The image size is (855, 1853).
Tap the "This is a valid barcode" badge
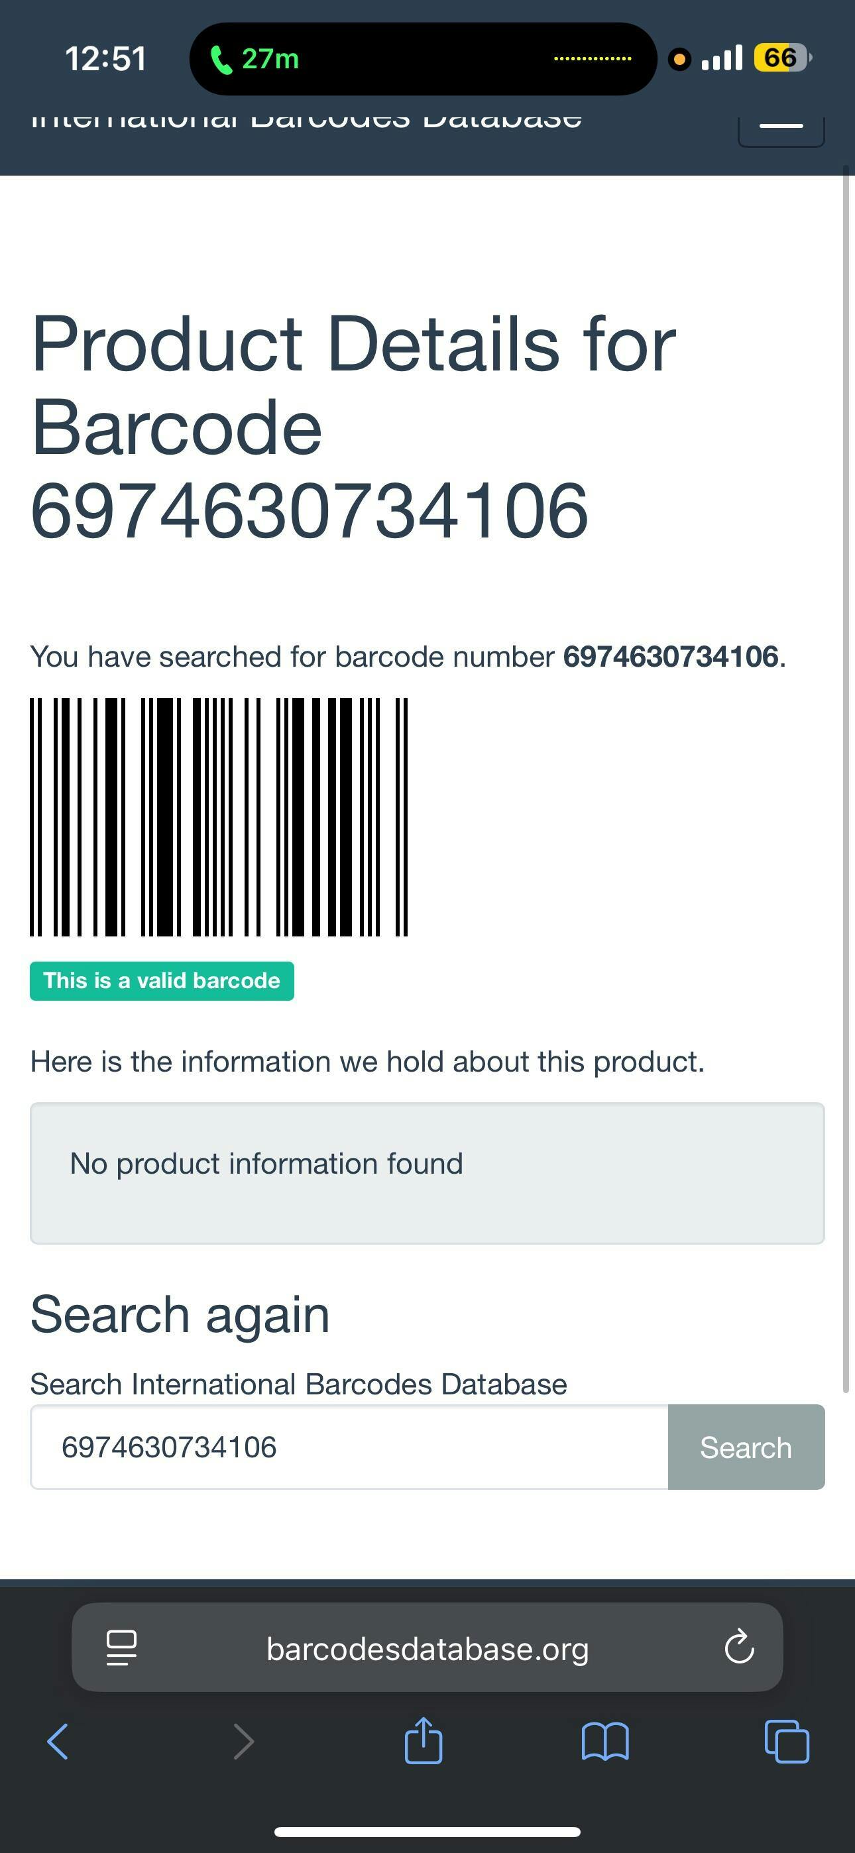coord(162,981)
